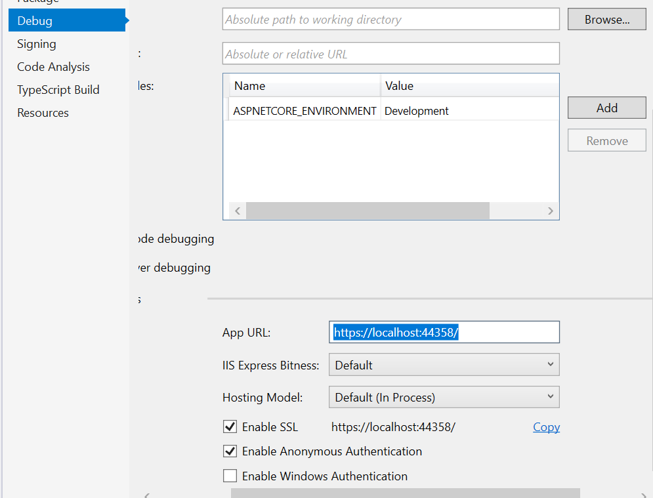Focus the working directory path field
The image size is (653, 498).
(391, 19)
